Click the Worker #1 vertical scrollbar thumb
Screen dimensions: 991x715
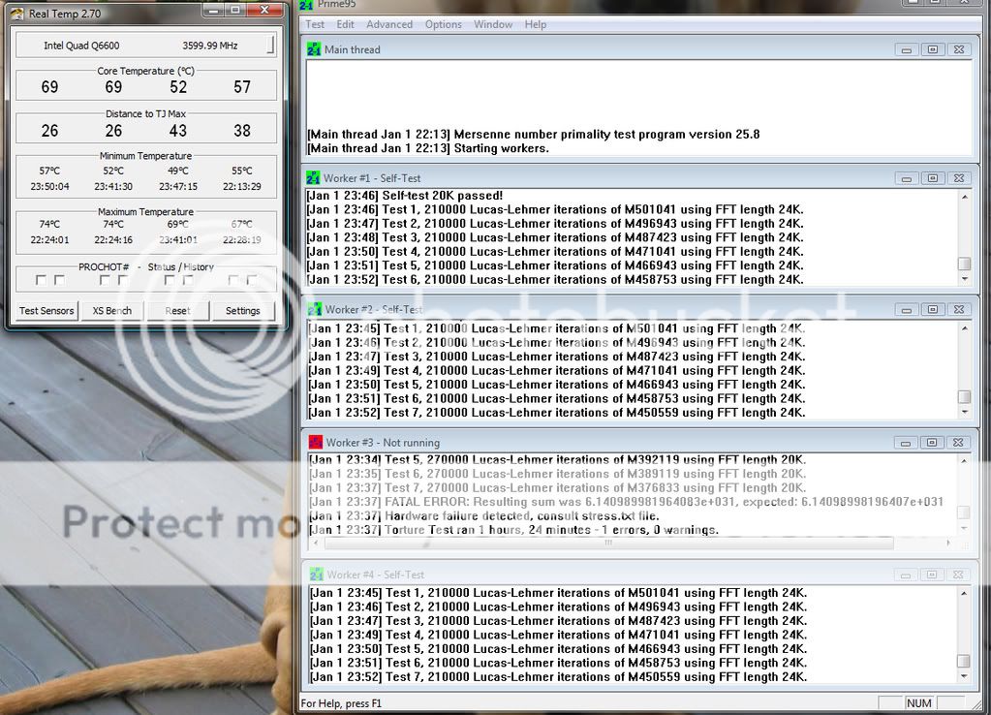pos(965,263)
